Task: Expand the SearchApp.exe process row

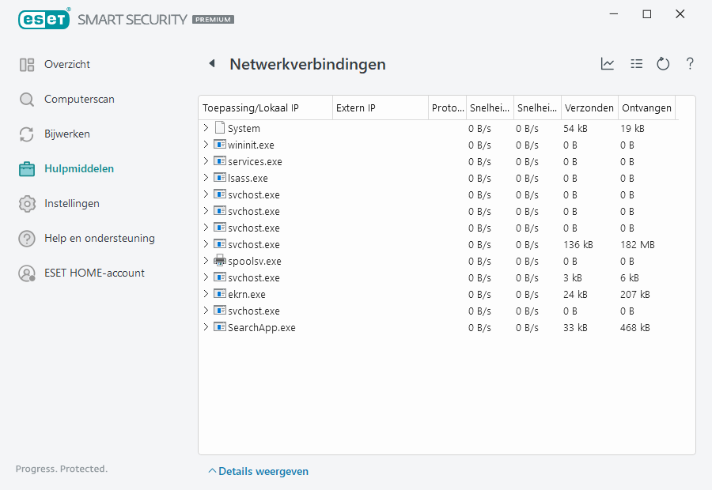Action: tap(206, 327)
